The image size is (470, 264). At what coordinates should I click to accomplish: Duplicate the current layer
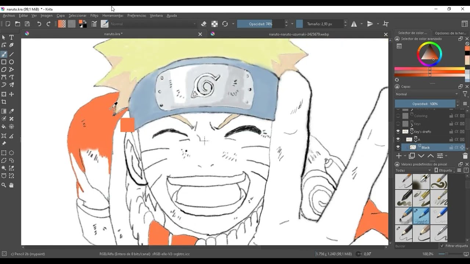pos(412,156)
